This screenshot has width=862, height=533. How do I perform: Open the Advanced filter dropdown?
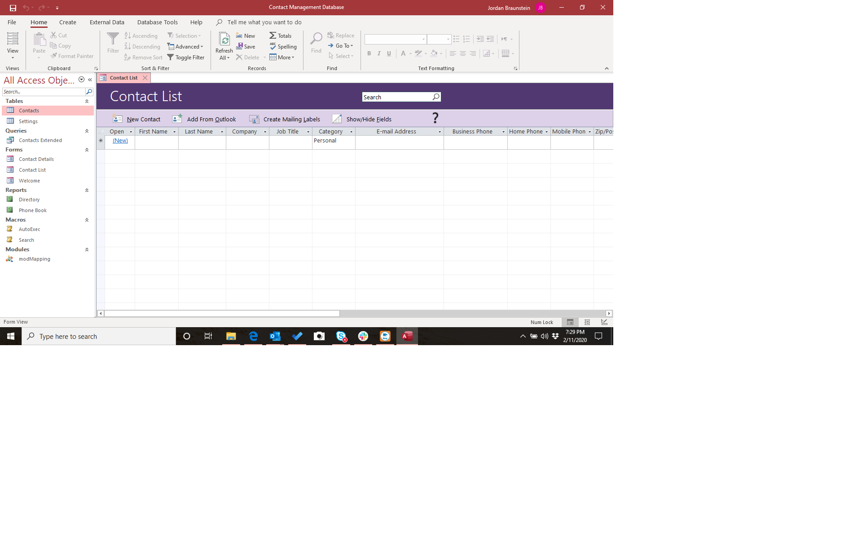[x=185, y=47]
